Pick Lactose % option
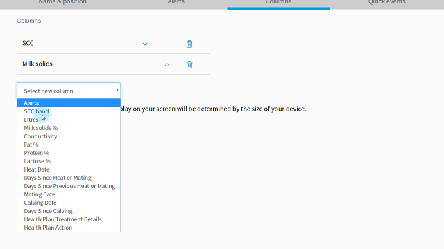Screen dimensions: 444x249 [69, 161]
